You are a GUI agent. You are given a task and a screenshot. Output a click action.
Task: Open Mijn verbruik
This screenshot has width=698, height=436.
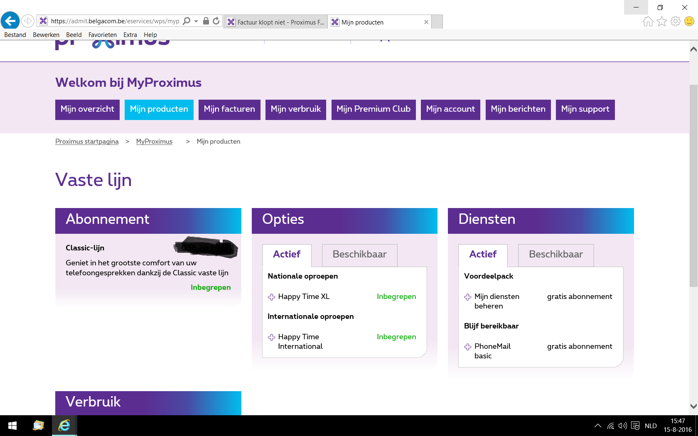(x=296, y=110)
